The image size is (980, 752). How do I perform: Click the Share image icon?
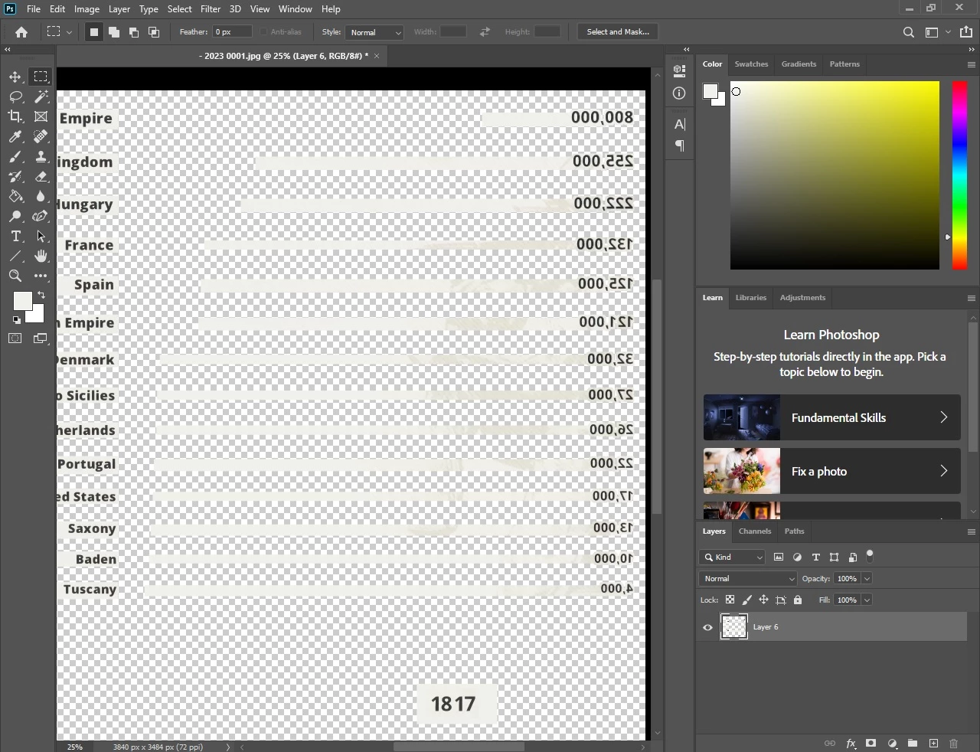(x=966, y=32)
